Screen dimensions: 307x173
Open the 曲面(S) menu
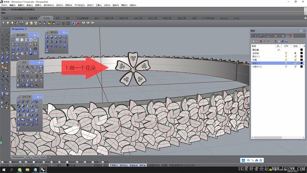point(38,5)
